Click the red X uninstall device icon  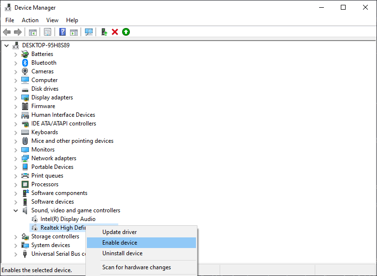[x=115, y=32]
